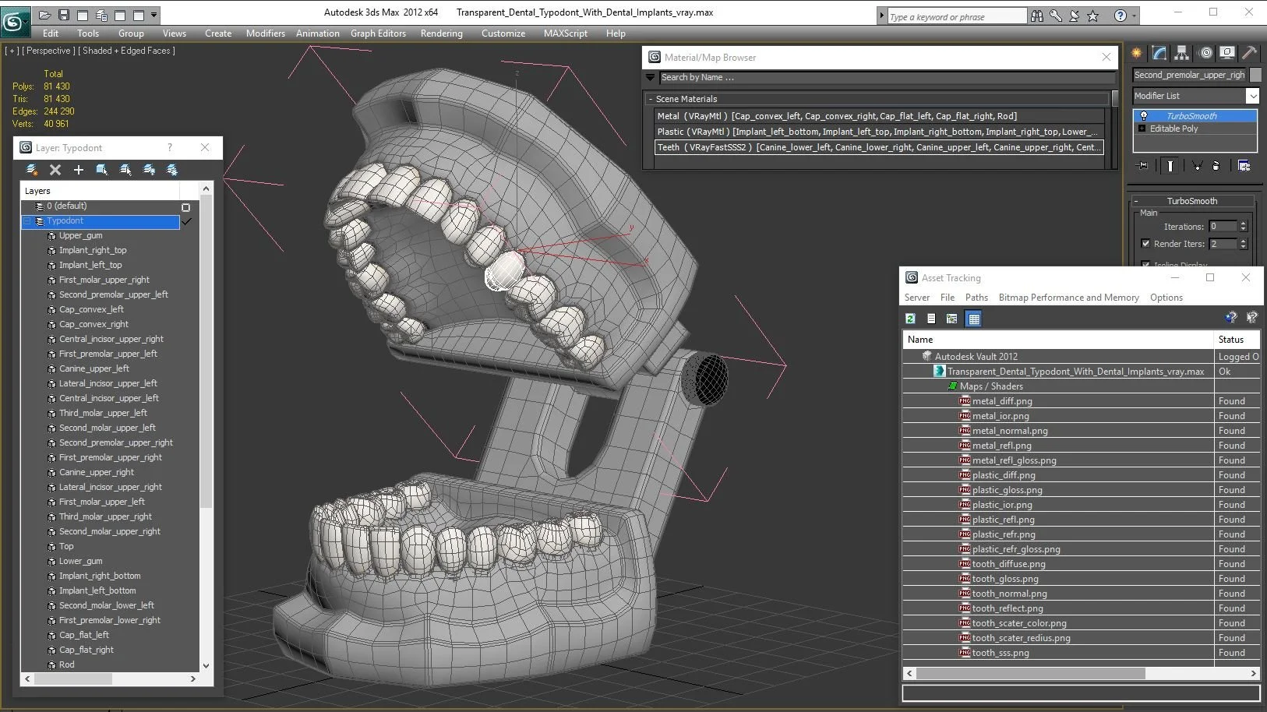Click Delete layer X icon
The image size is (1267, 712).
tap(55, 170)
